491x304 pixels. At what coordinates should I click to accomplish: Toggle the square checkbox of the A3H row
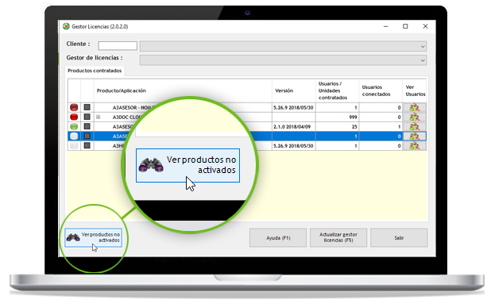[x=87, y=145]
